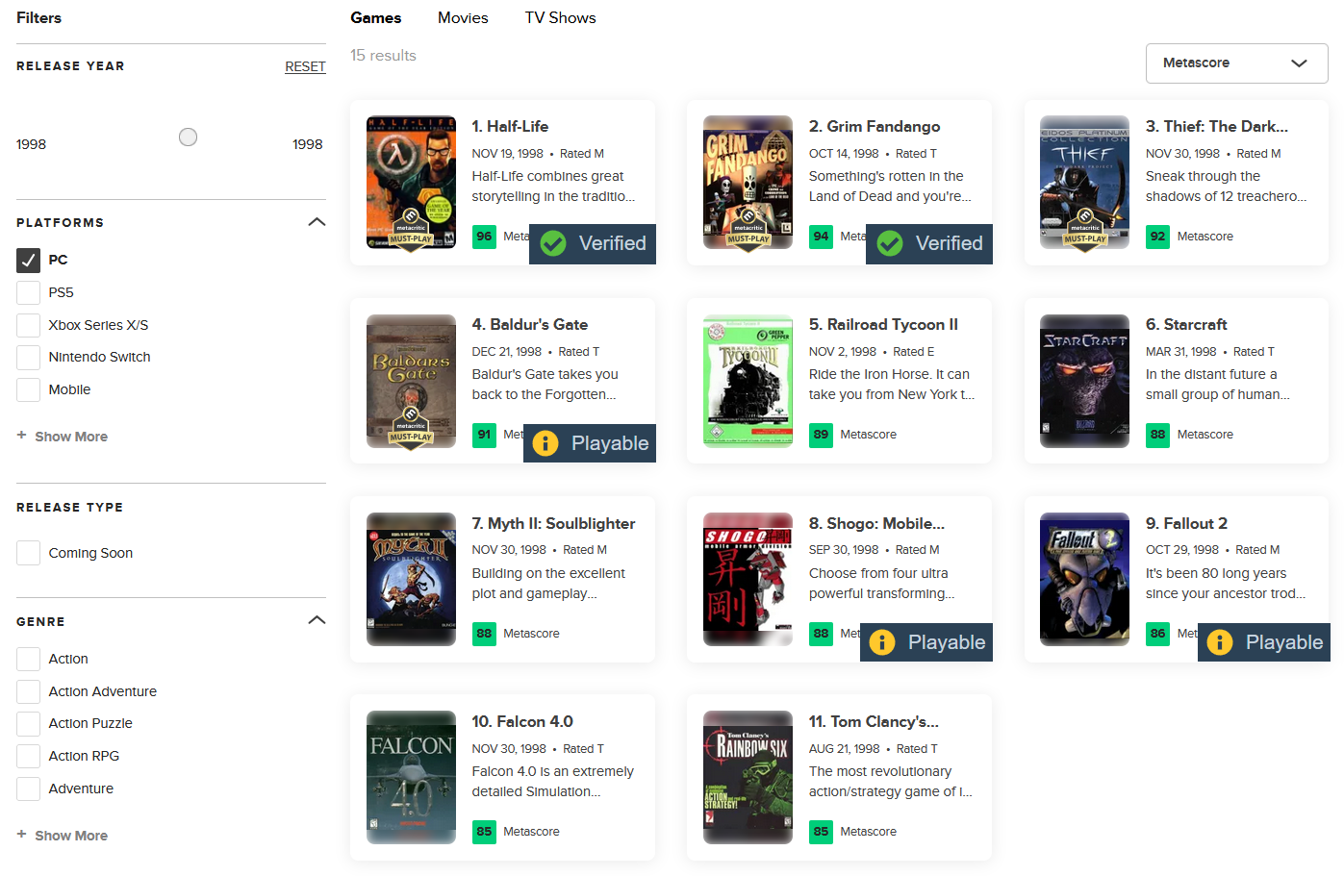Open Starcraft box art thumbnail
Viewport: 1344px width, 876px height.
point(1084,381)
